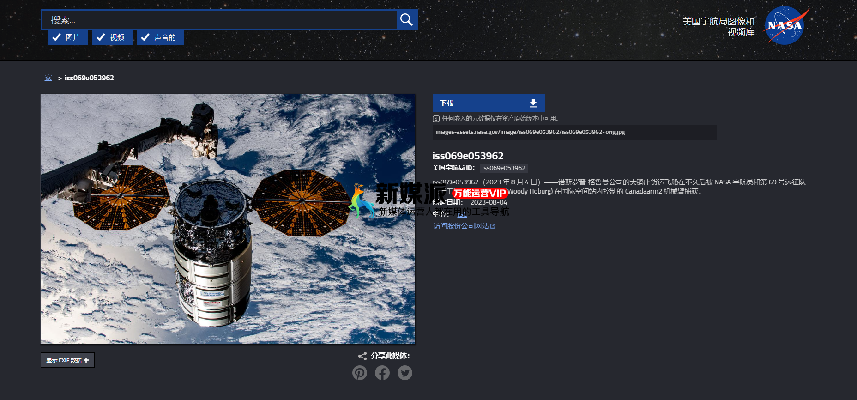Click the search magnifier button
857x400 pixels.
pos(407,20)
